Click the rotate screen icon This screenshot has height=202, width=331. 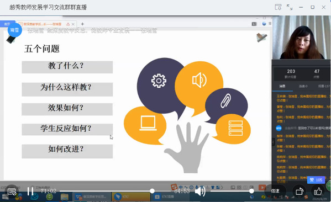pyautogui.click(x=300, y=192)
